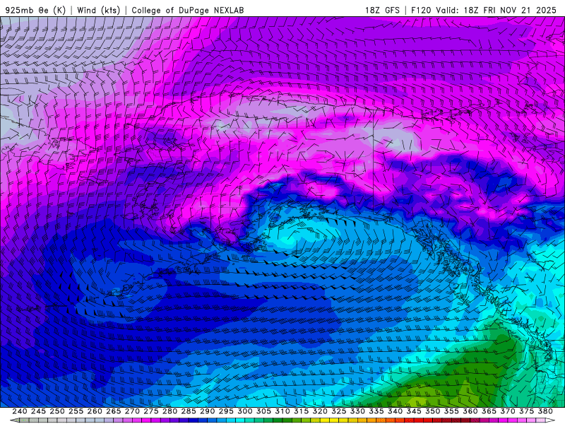Screen dimensions: 565x424
Task: Select the 330 value on the color scale
Action: (357, 411)
